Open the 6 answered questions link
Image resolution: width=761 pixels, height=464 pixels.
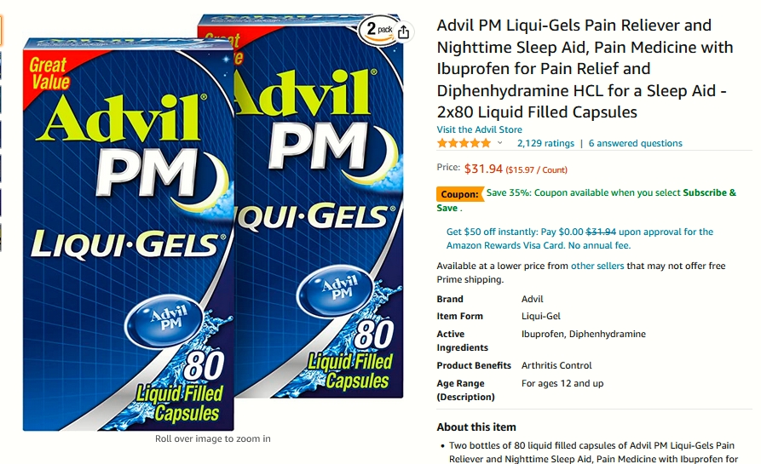635,143
